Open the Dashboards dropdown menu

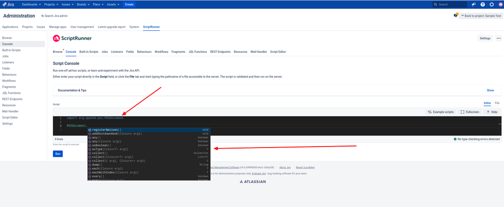pyautogui.click(x=31, y=5)
